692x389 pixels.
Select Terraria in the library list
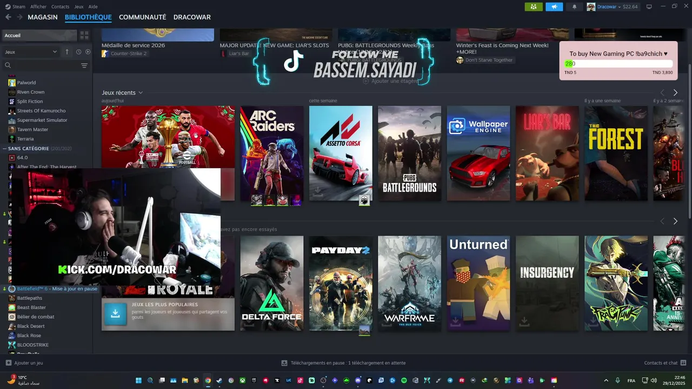coord(25,139)
